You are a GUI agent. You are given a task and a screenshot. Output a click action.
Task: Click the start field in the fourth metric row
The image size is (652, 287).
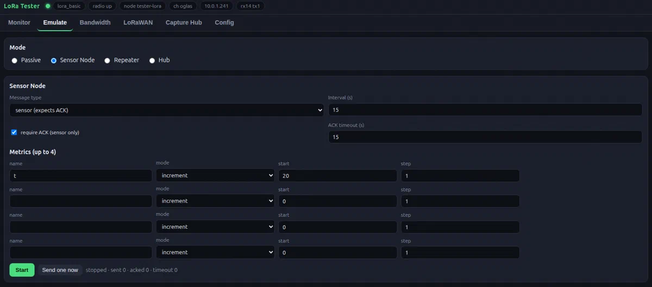click(337, 252)
